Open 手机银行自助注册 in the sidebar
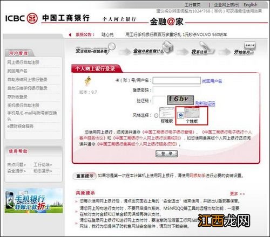Screen dimensions: 270x237 23,105
